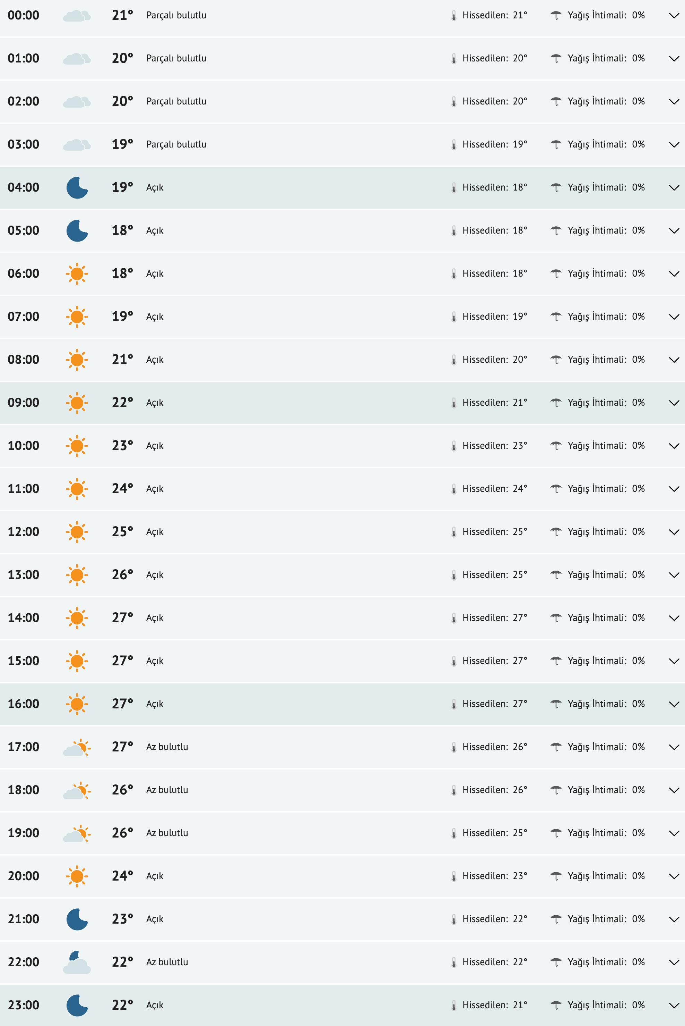Click the sun icon at 06:00

pyautogui.click(x=77, y=274)
